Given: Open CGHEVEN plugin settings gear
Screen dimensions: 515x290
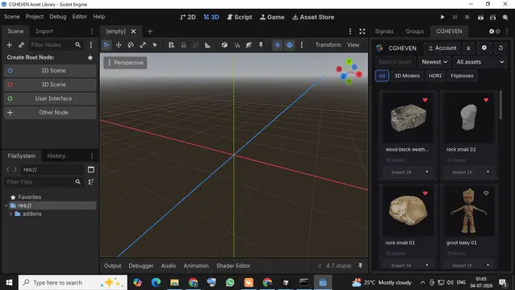Looking at the screenshot, I should pyautogui.click(x=484, y=48).
